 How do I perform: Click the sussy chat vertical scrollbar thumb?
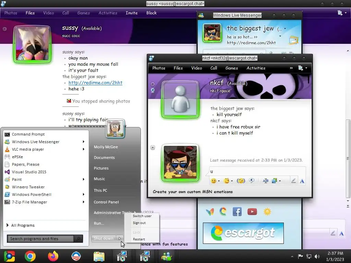pos(348,158)
